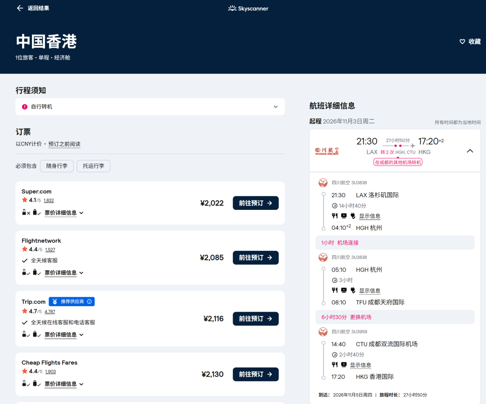The width and height of the screenshot is (486, 404).
Task: Expand 票价详细信息 for Cheap Flights Fares
Action: tap(64, 384)
